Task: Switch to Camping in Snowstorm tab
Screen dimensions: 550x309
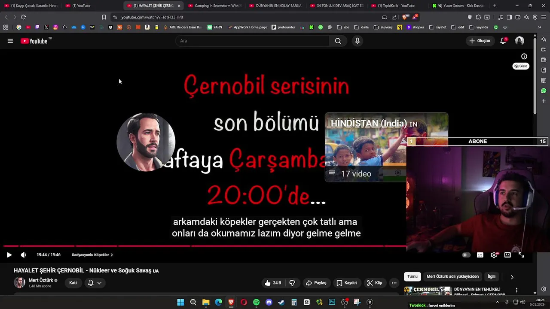Action: tap(215, 6)
